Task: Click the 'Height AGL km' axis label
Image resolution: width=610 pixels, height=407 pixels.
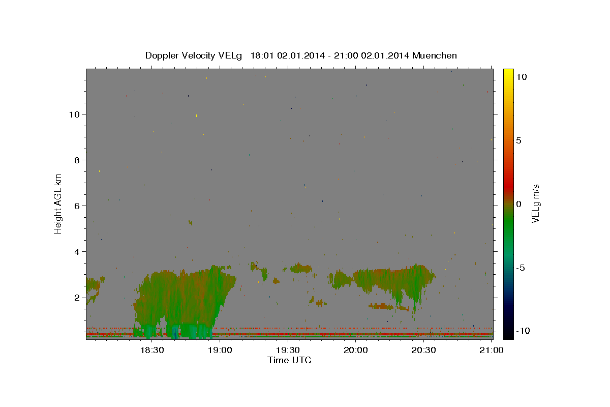Action: coord(58,203)
